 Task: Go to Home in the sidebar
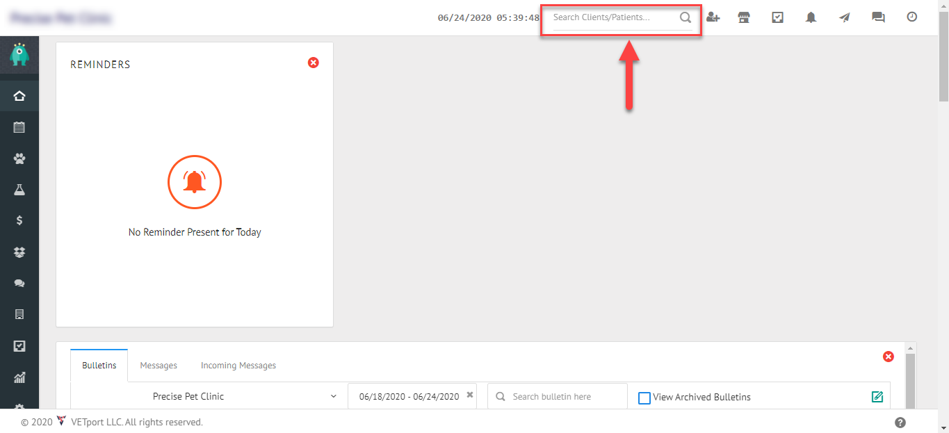[x=19, y=96]
